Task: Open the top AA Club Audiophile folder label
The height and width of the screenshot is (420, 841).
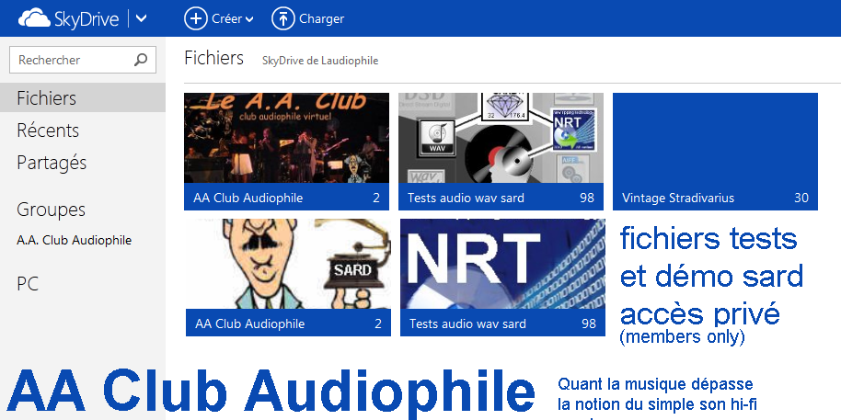Action: coord(248,198)
